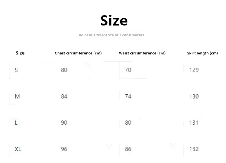
Task: Select chest value 96 for size XL
Action: pyautogui.click(x=64, y=149)
